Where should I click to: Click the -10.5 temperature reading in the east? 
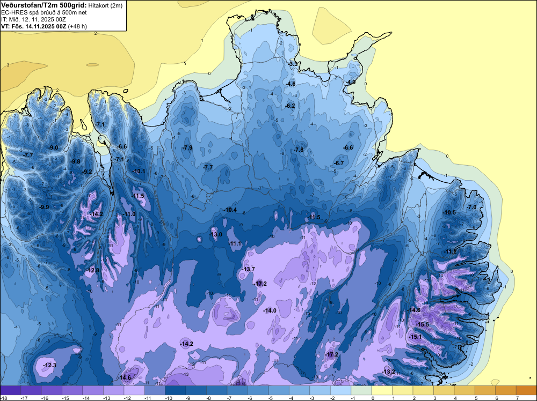pos(449,212)
